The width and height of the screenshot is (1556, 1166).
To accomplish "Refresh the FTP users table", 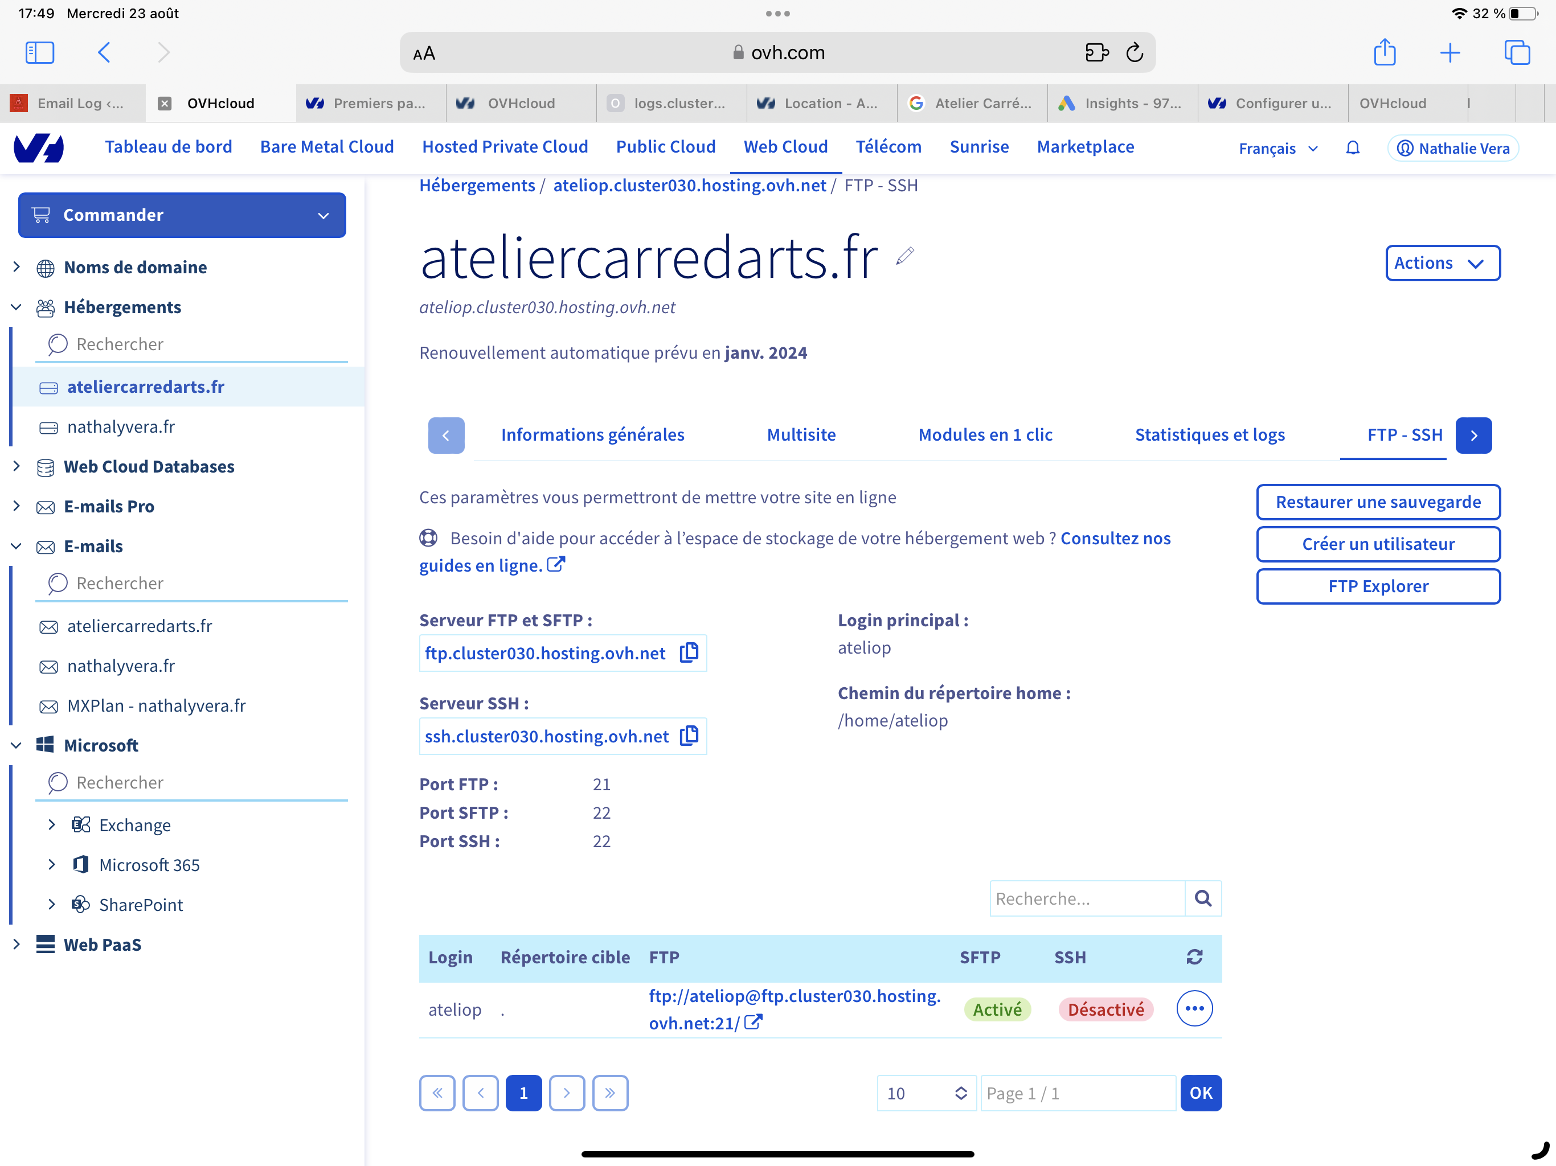I will [x=1194, y=956].
